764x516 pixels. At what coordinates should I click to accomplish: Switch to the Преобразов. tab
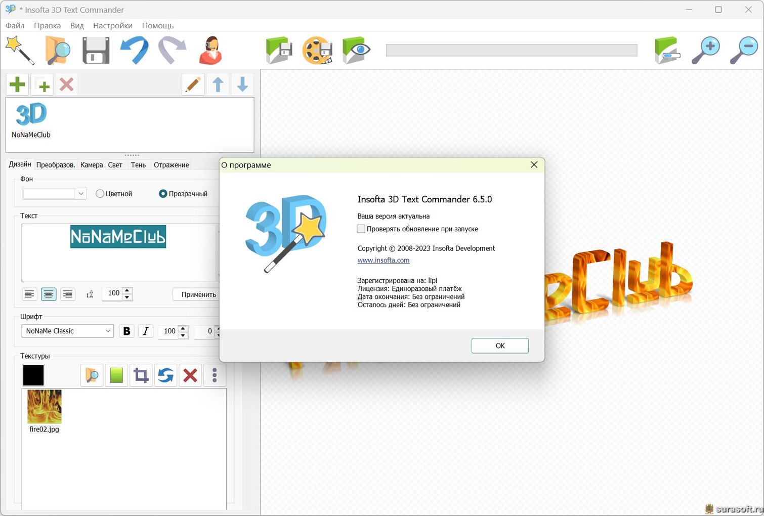click(x=56, y=165)
